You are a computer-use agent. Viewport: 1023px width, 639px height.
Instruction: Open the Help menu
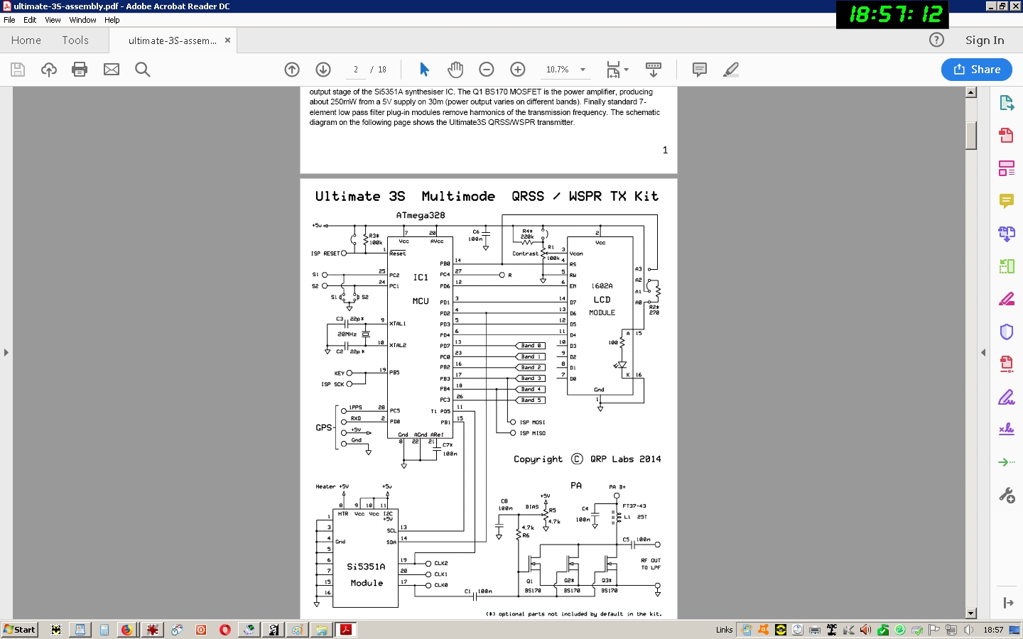[112, 20]
